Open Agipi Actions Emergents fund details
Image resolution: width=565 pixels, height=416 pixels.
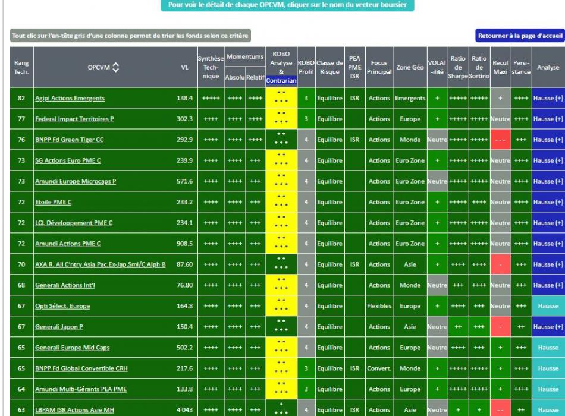[70, 98]
